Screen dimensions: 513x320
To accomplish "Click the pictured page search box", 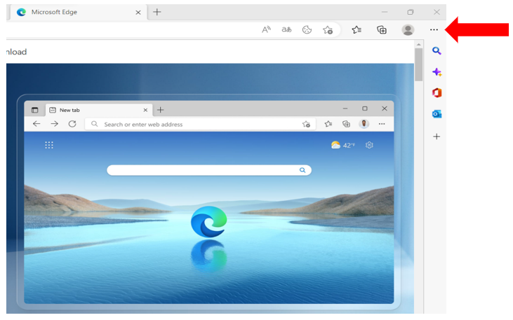I will tap(209, 170).
